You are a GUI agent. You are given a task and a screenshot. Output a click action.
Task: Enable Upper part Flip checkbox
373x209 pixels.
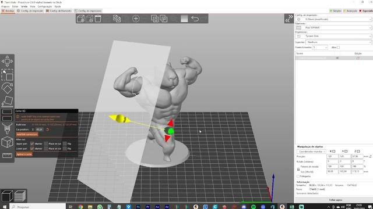click(65, 143)
